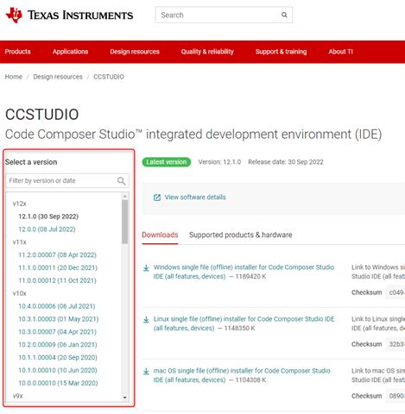
Task: Open the Applications menu
Action: [x=70, y=52]
